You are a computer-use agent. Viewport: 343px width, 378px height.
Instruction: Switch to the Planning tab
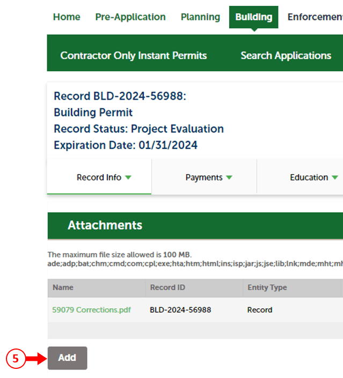pos(200,17)
